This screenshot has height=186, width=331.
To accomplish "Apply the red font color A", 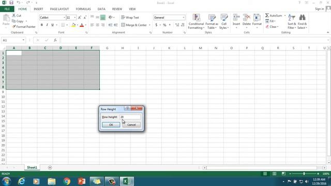I will pyautogui.click(x=82, y=25).
